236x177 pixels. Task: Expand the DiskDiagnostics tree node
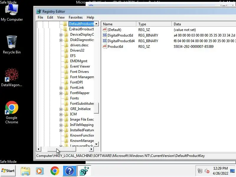(61, 40)
